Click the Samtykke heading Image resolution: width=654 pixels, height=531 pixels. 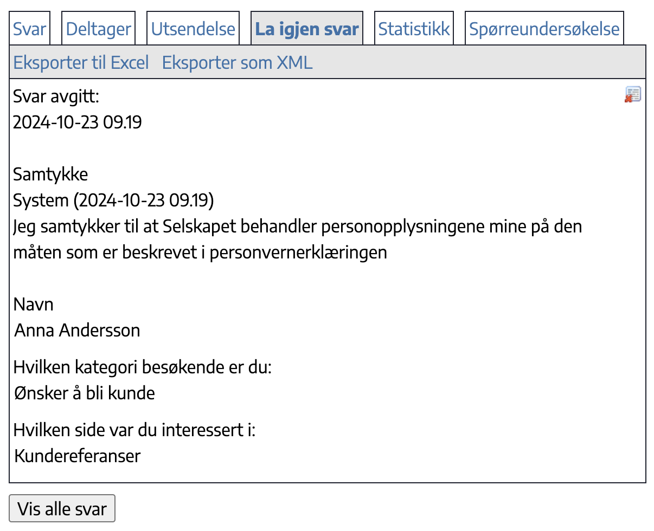pos(50,174)
